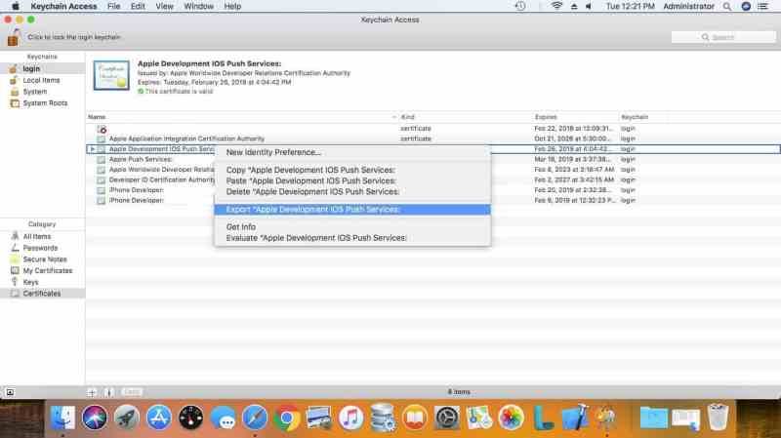781x438 pixels.
Task: Open Xcode from the Dock
Action: (x=575, y=418)
